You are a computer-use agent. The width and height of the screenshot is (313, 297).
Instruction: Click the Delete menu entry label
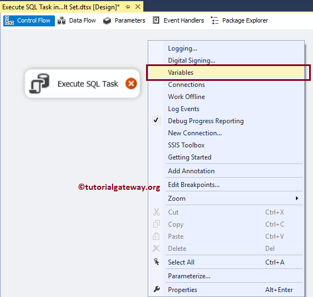[177, 249]
